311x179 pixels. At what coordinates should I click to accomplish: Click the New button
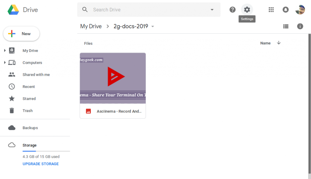click(21, 34)
